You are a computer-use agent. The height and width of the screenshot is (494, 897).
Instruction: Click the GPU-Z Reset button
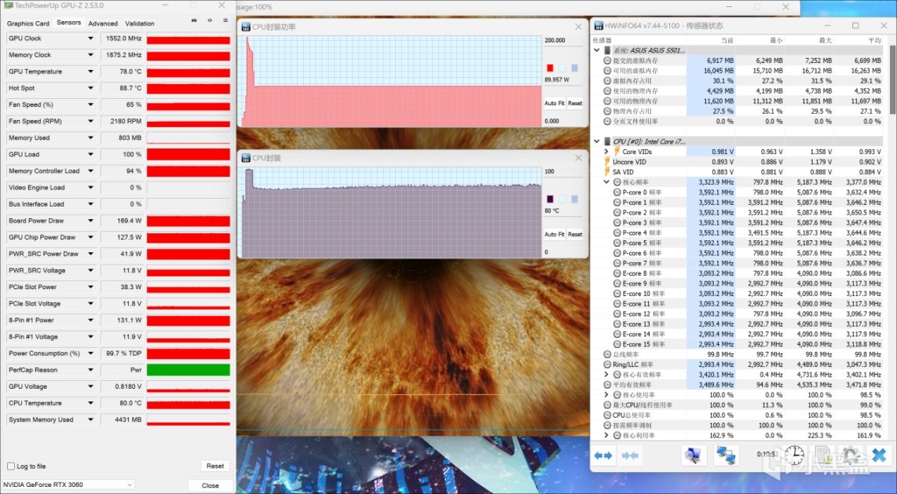pyautogui.click(x=215, y=466)
